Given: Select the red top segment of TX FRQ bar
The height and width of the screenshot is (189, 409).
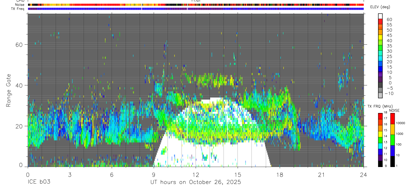Looking at the screenshot, I should [x=380, y=116].
